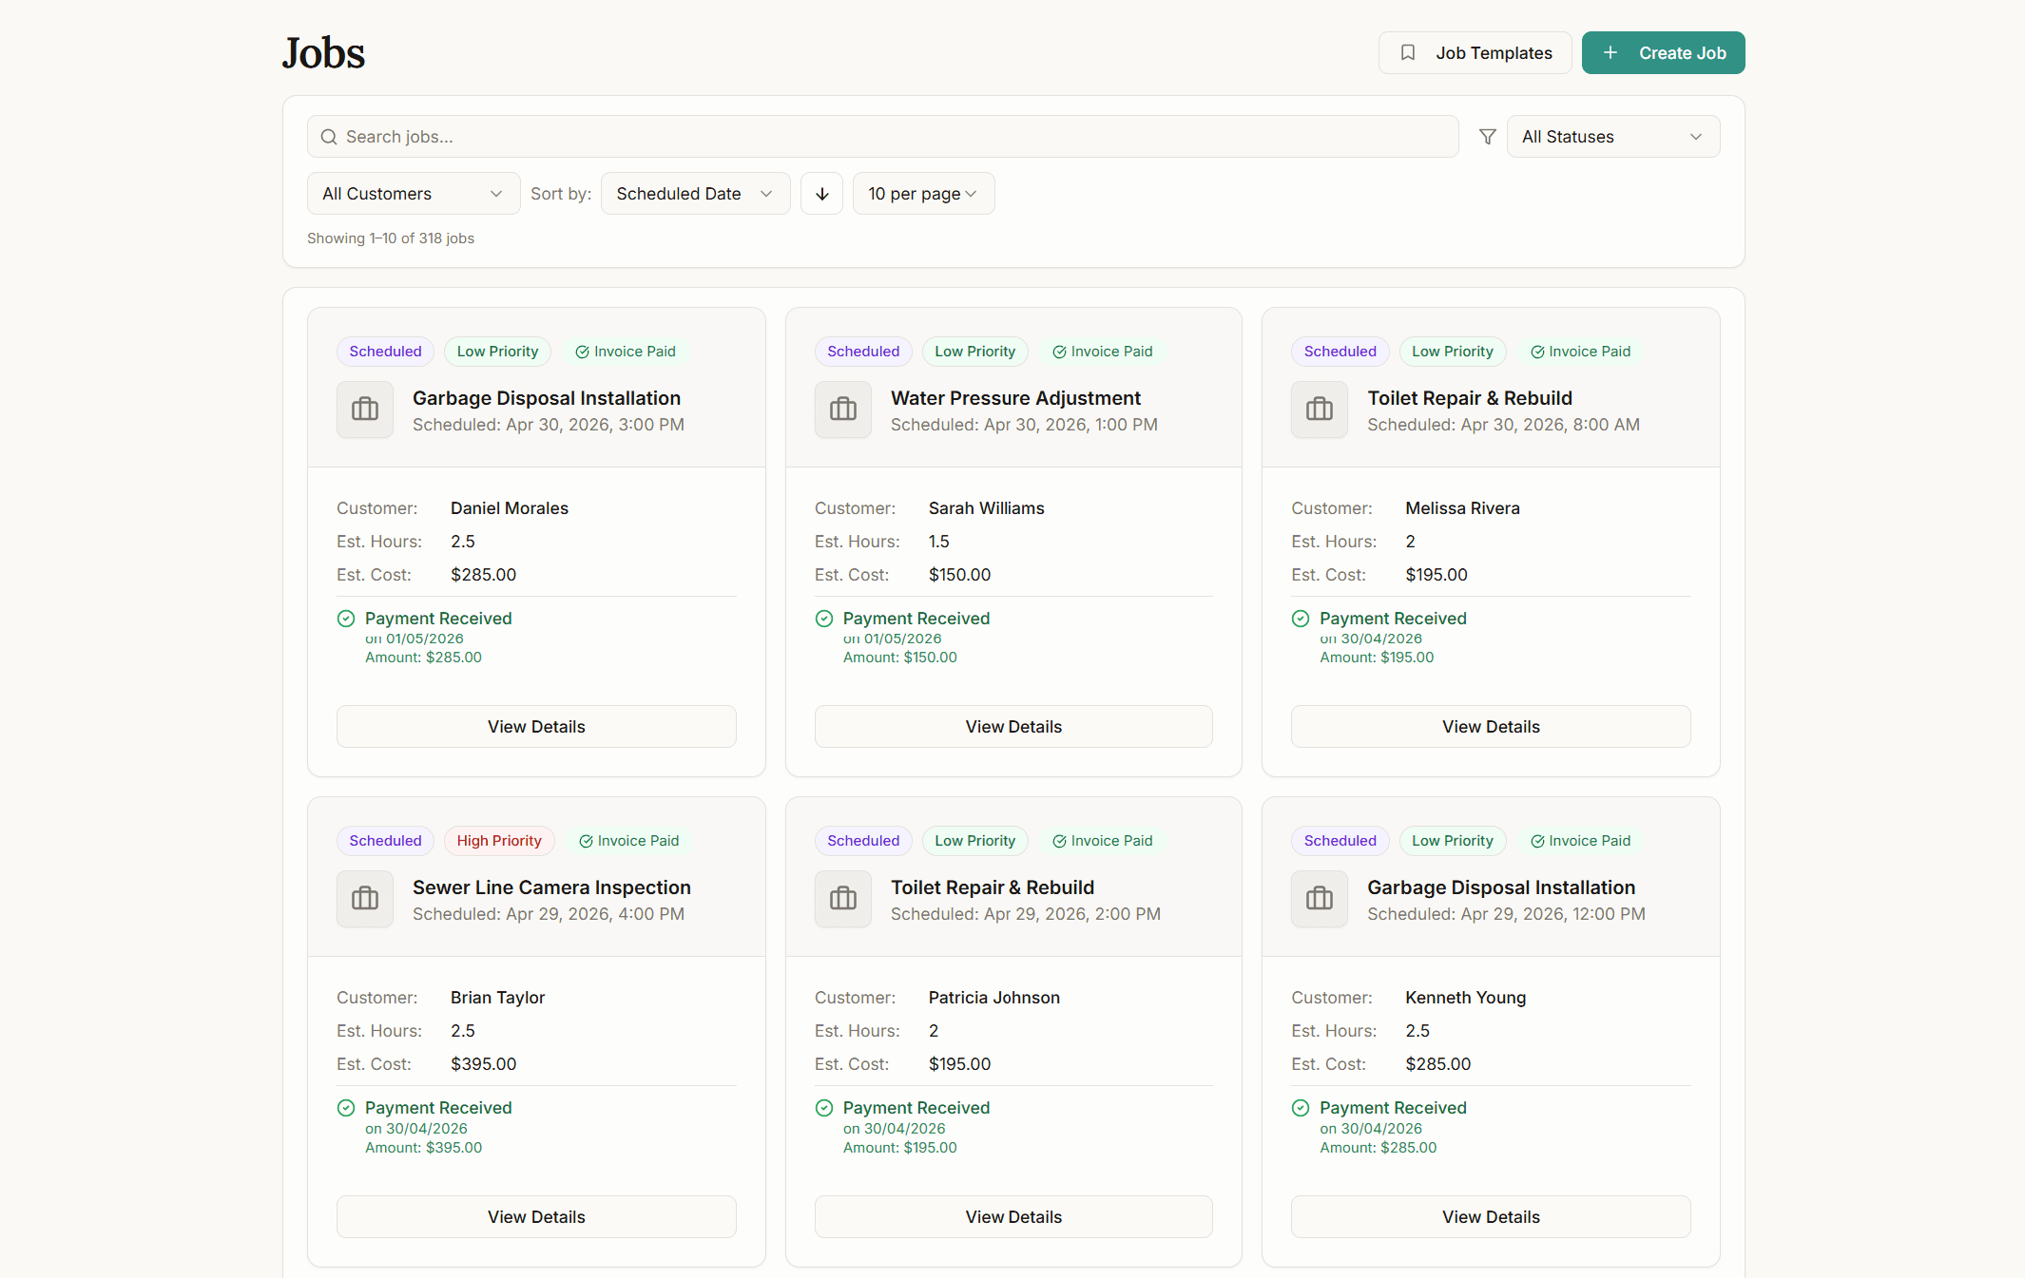Screen dimensions: 2025x1278
Task: Click the briefcase icon for Daniel Morales' job
Action: tap(365, 410)
